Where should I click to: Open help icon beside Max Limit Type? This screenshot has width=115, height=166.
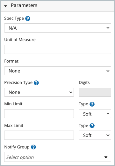click(x=92, y=126)
